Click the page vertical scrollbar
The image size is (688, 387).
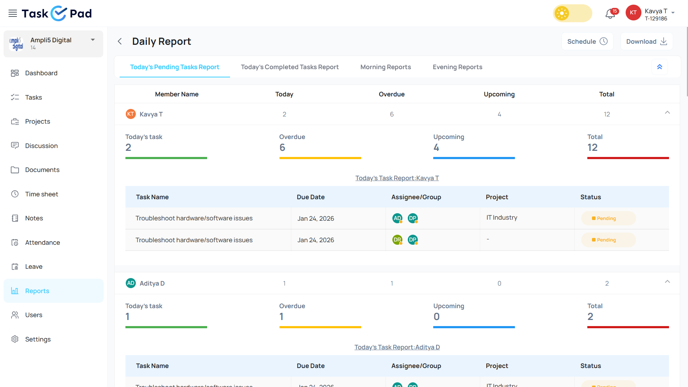coord(687,61)
